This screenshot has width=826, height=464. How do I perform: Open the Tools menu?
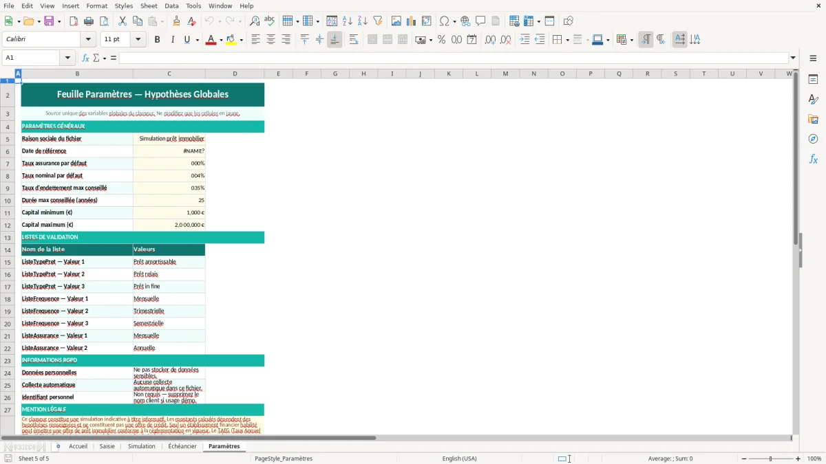click(193, 5)
